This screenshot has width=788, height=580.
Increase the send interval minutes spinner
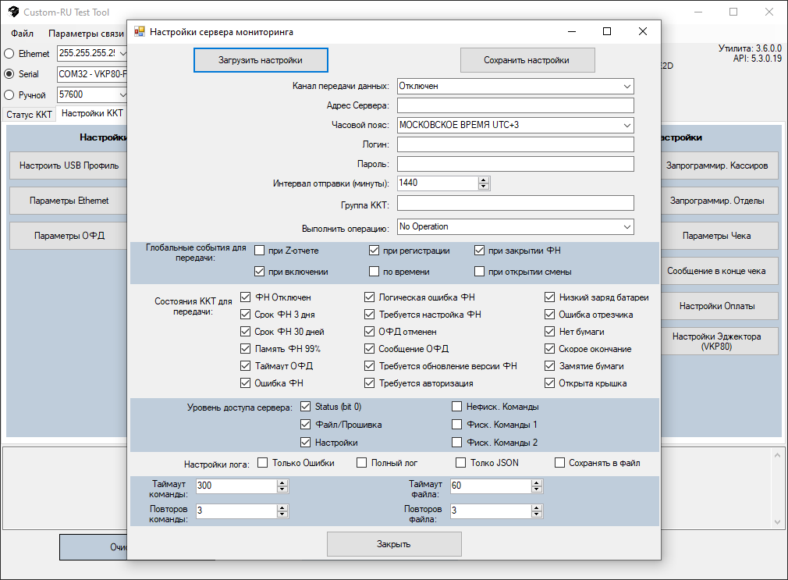click(x=484, y=180)
